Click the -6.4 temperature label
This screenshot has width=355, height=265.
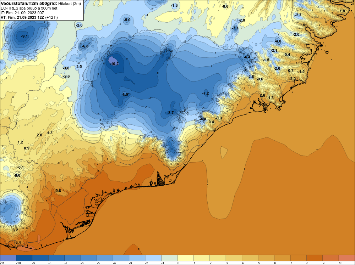pos(247,57)
